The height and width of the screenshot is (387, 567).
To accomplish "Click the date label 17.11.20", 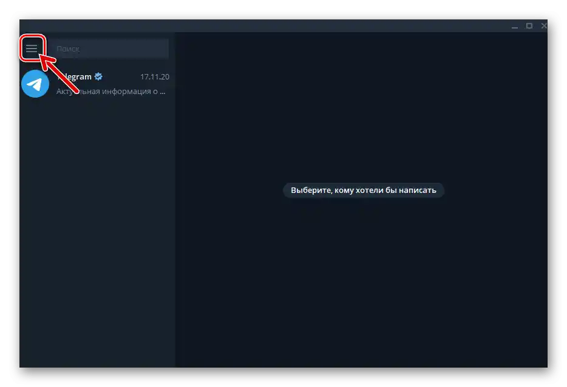I will point(155,76).
